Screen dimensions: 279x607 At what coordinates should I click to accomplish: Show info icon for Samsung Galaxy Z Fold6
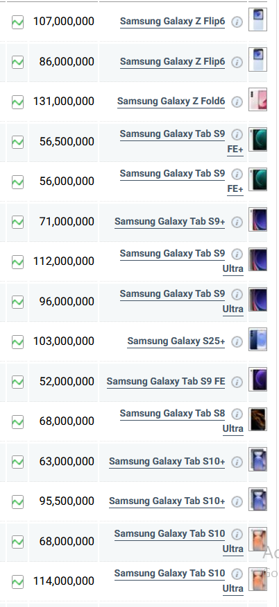pos(237,102)
